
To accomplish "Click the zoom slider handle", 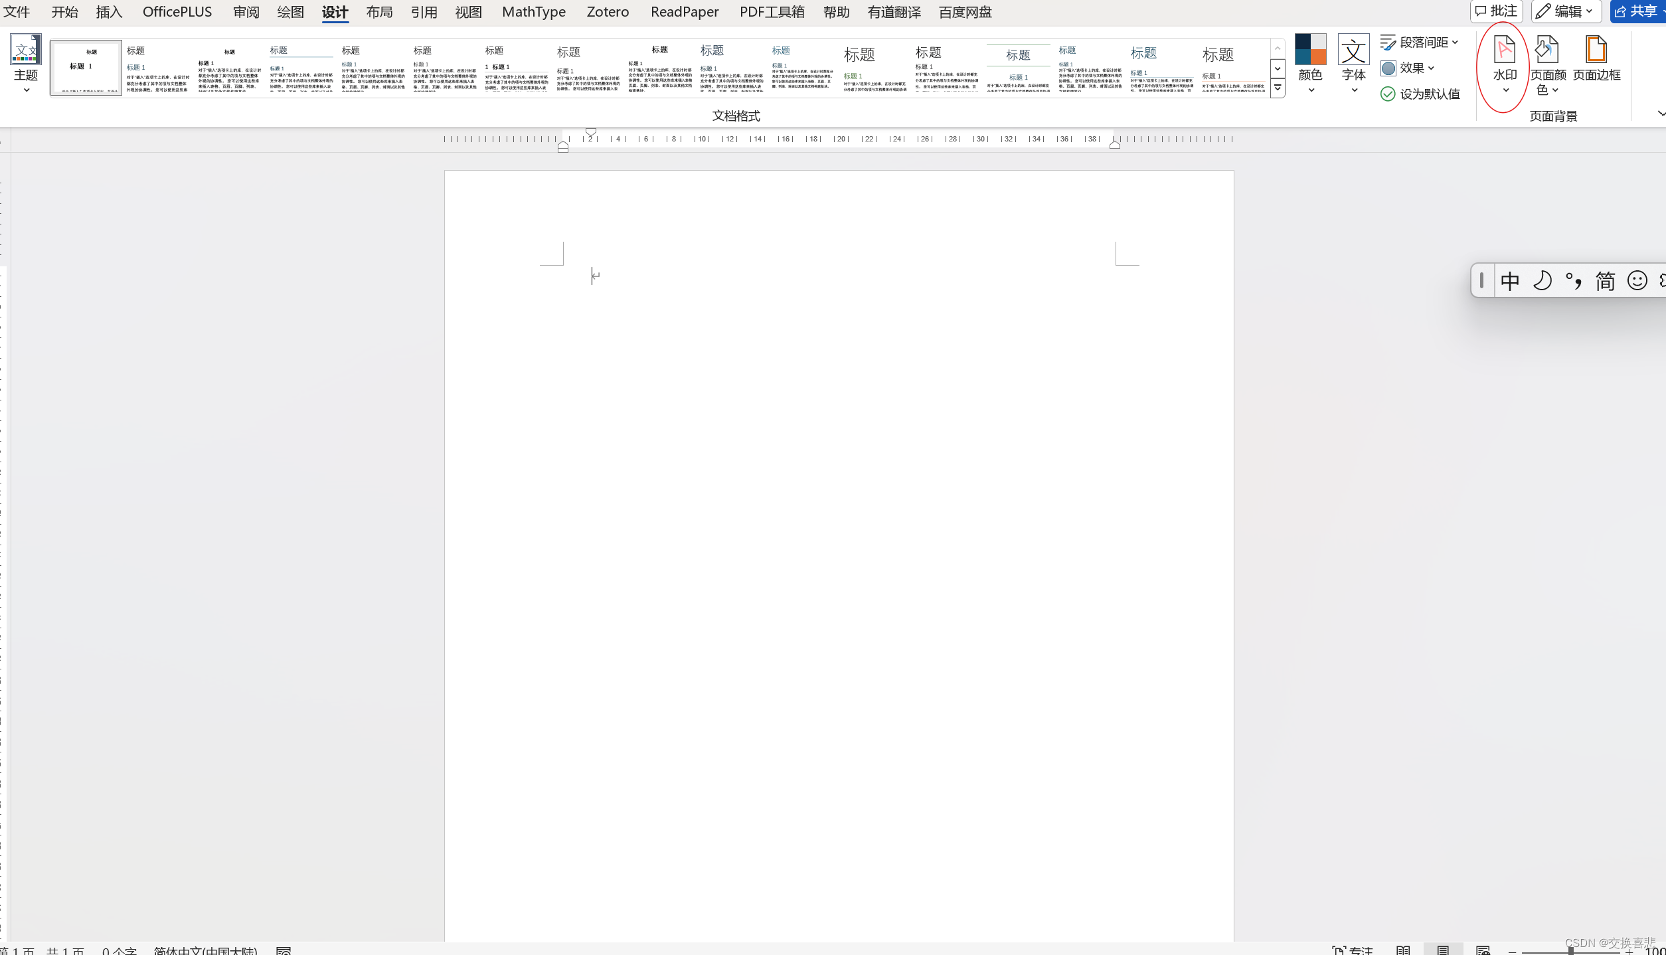I will (x=1570, y=950).
